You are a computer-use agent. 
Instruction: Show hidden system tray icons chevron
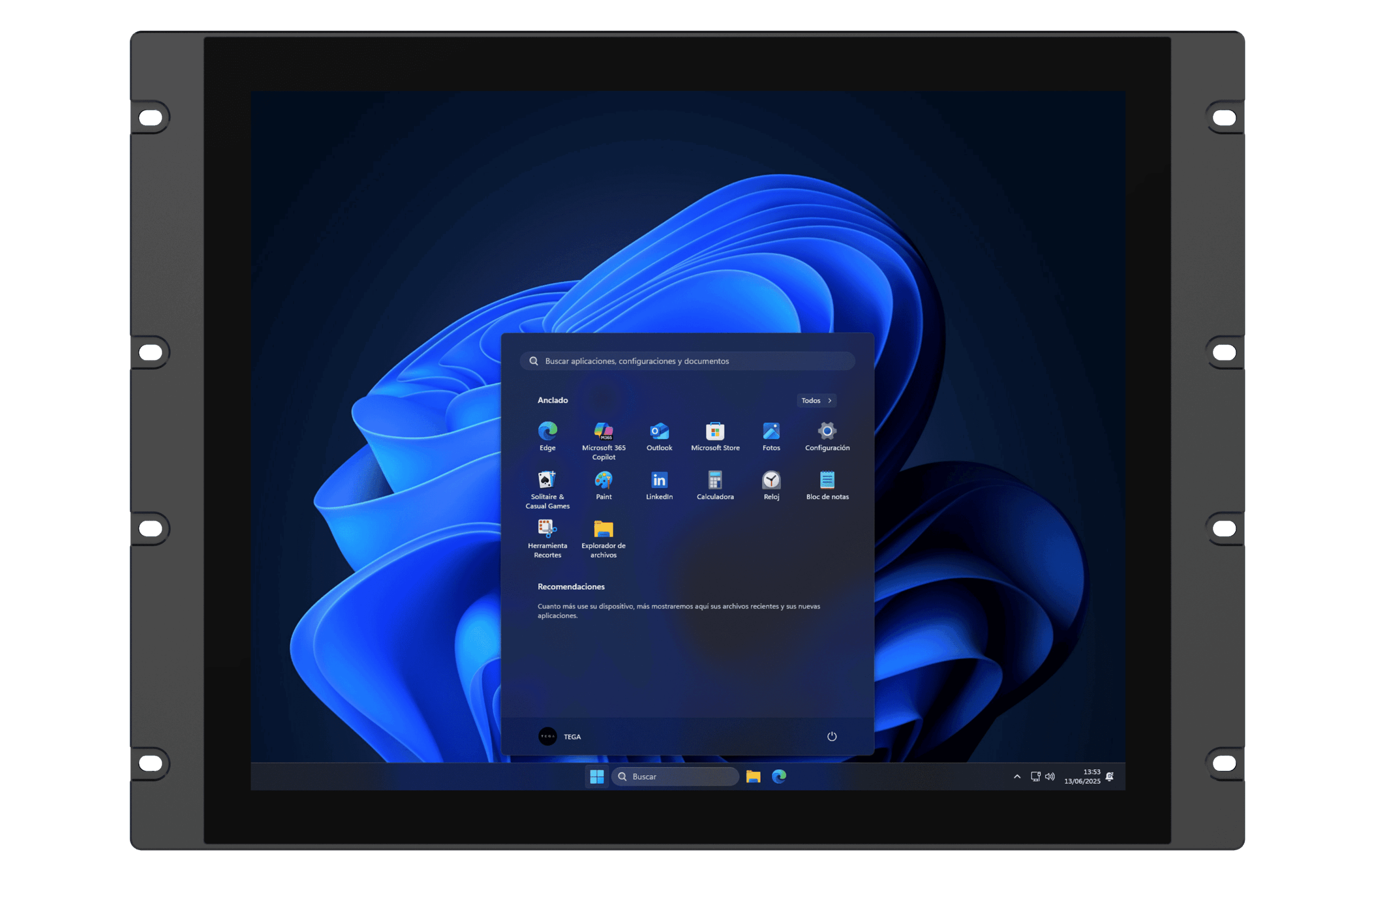point(1016,776)
